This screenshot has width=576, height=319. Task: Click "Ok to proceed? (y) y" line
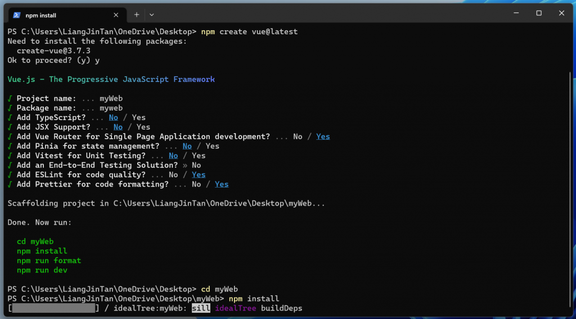click(x=53, y=60)
